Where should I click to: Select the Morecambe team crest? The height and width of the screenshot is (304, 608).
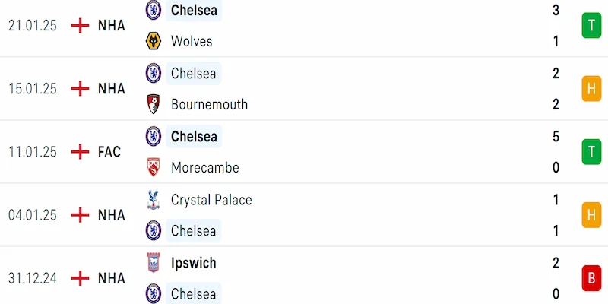pyautogui.click(x=154, y=167)
